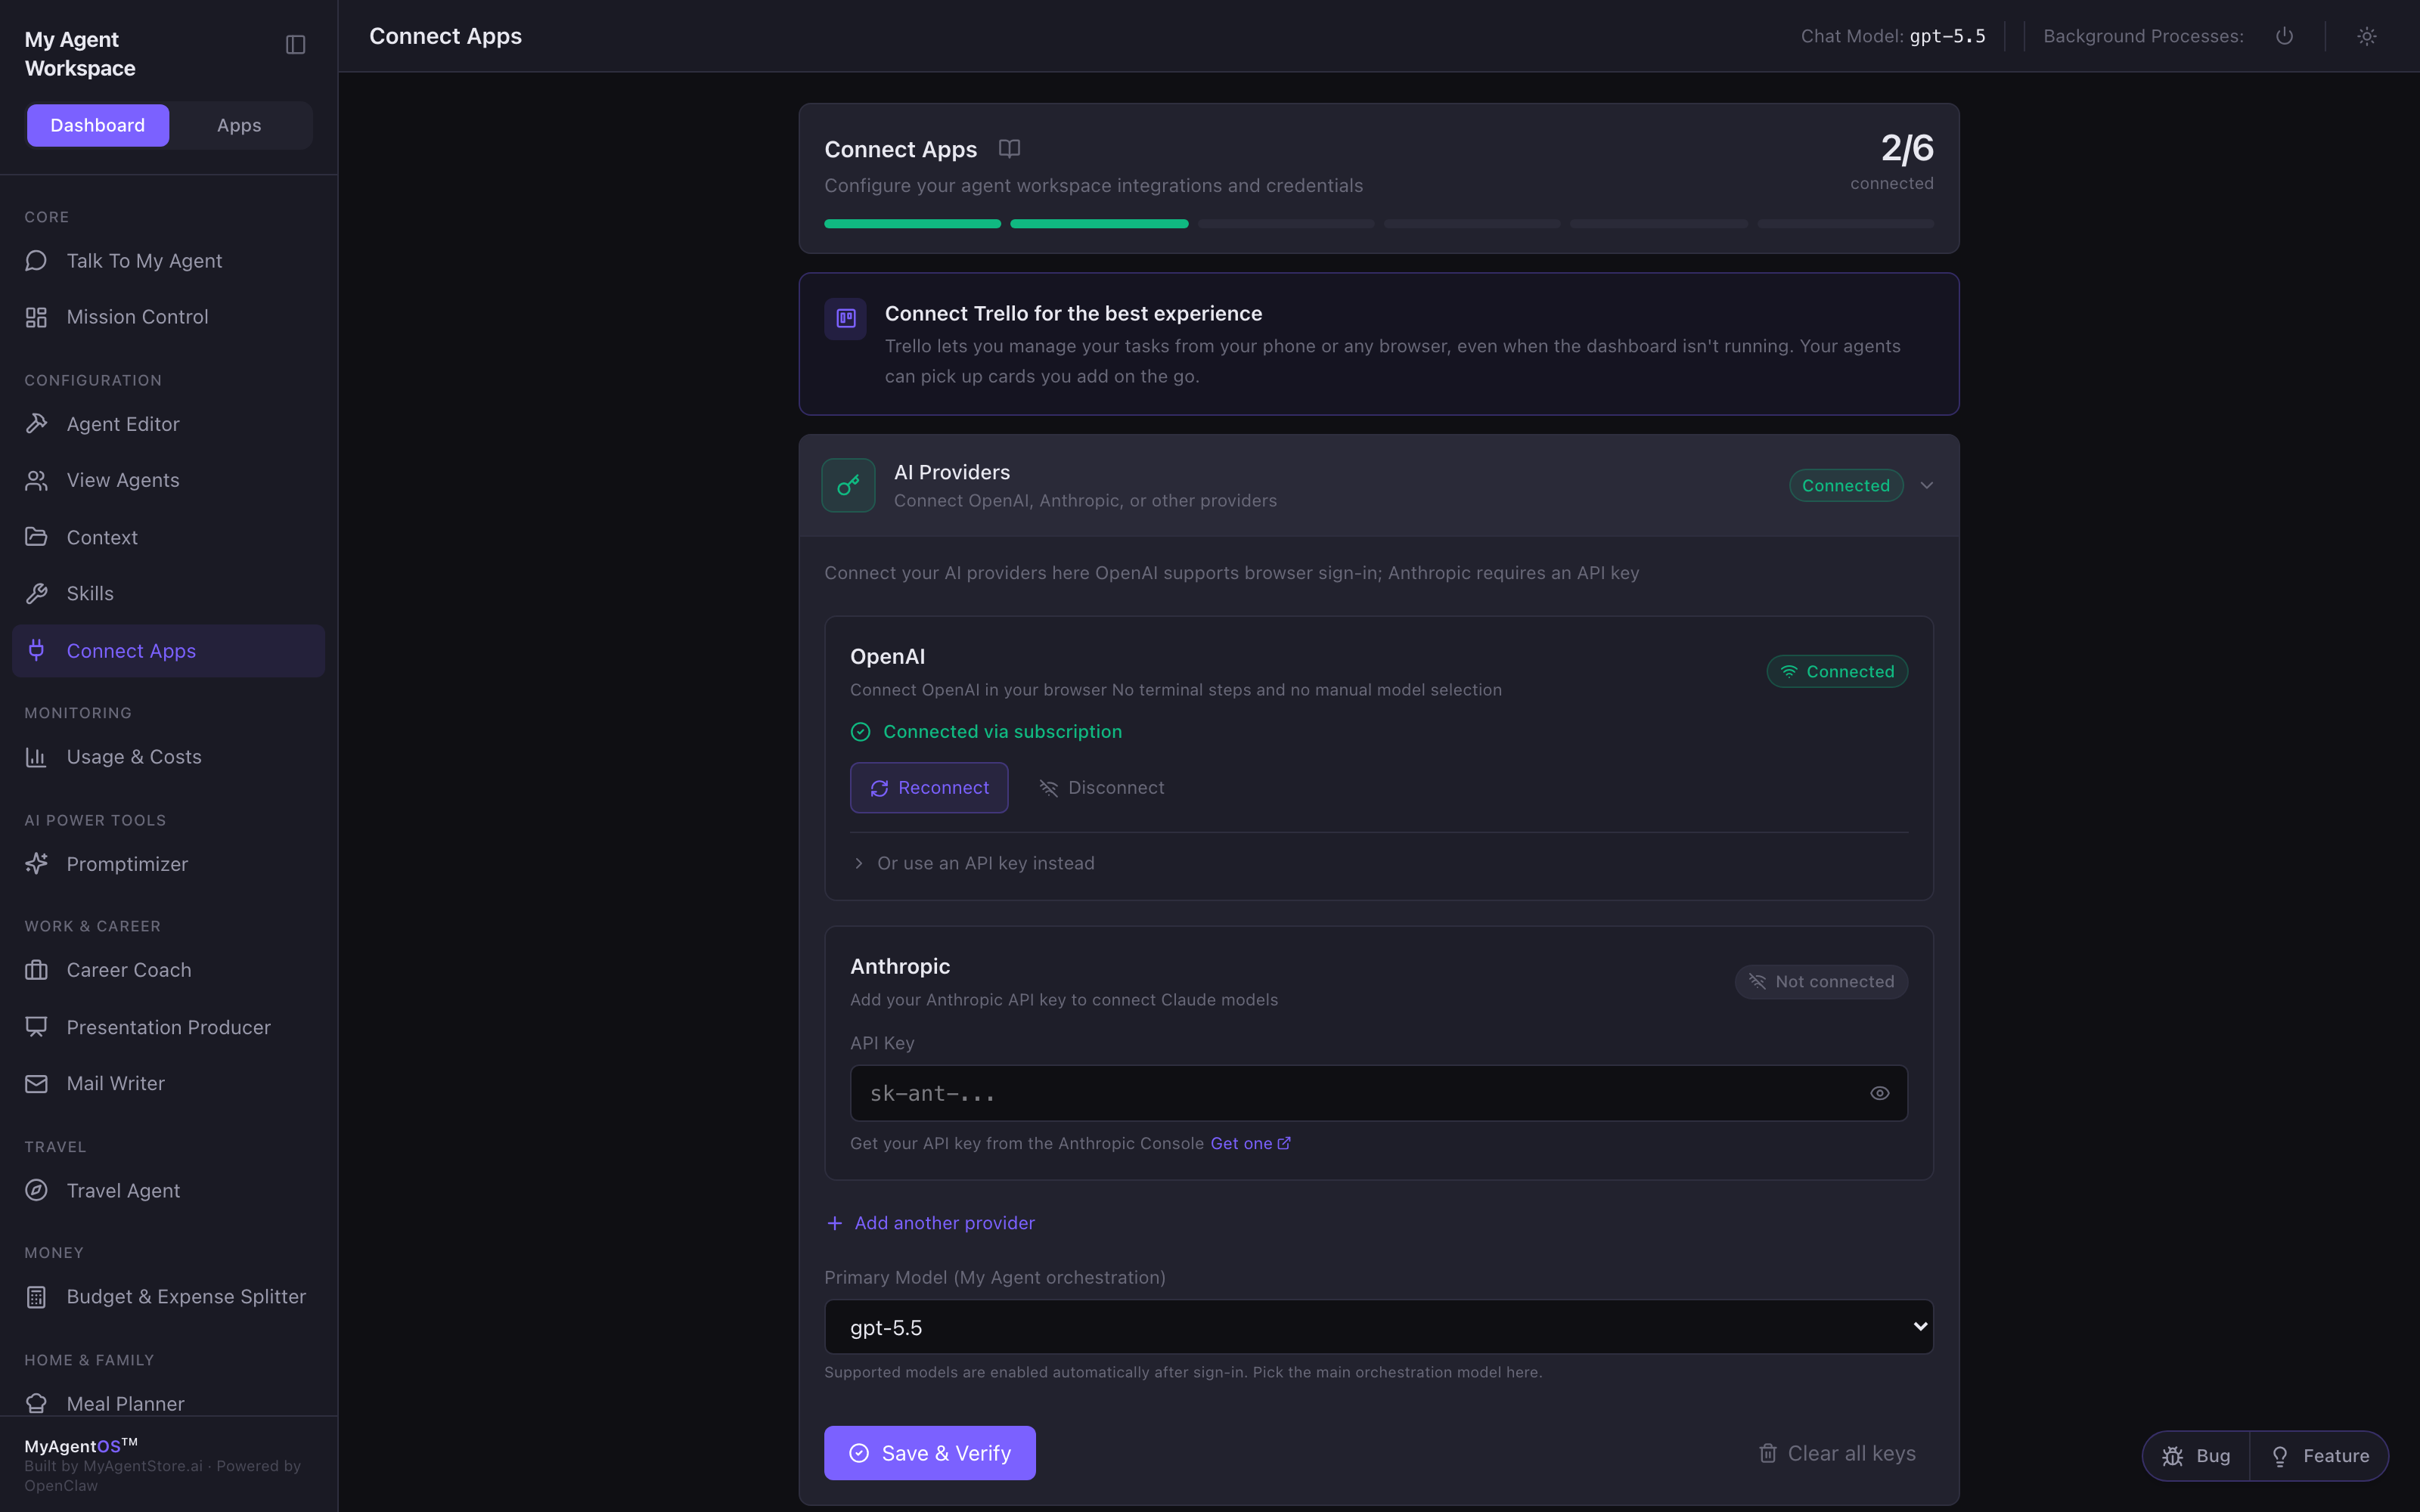Click the Anthropic Not connected badge
This screenshot has width=2420, height=1512.
[x=1821, y=981]
